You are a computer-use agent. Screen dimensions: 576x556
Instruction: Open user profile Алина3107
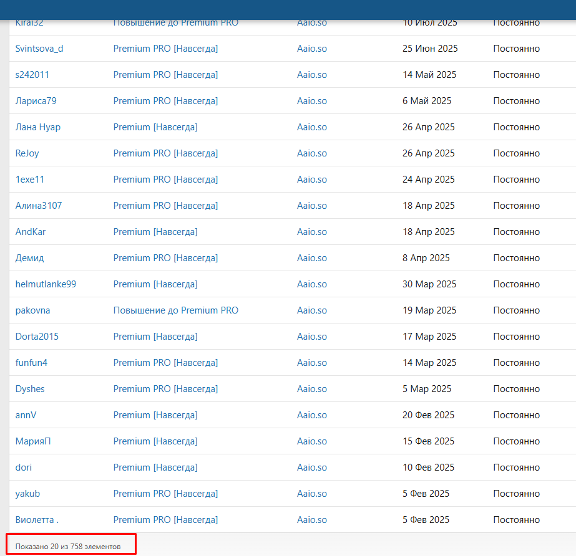[39, 206]
